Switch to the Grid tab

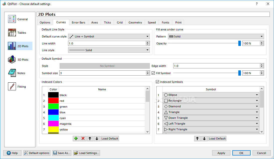[120, 22]
